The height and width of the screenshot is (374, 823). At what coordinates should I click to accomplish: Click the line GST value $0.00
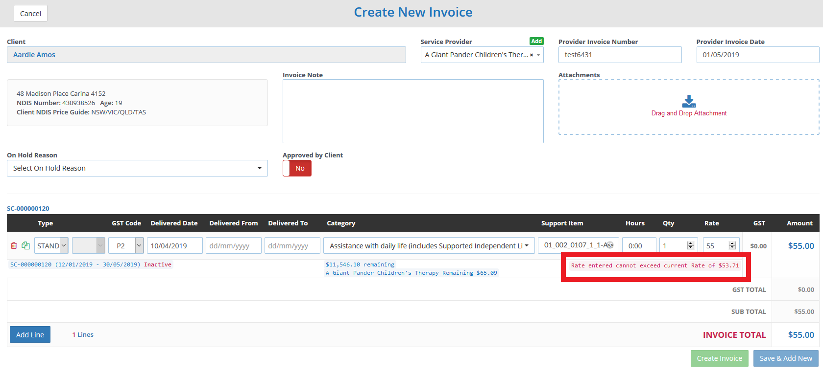[x=758, y=246]
